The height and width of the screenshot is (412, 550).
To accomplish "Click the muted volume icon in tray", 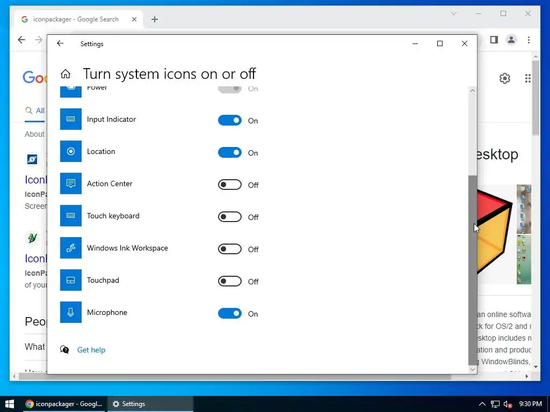I will tap(508, 404).
